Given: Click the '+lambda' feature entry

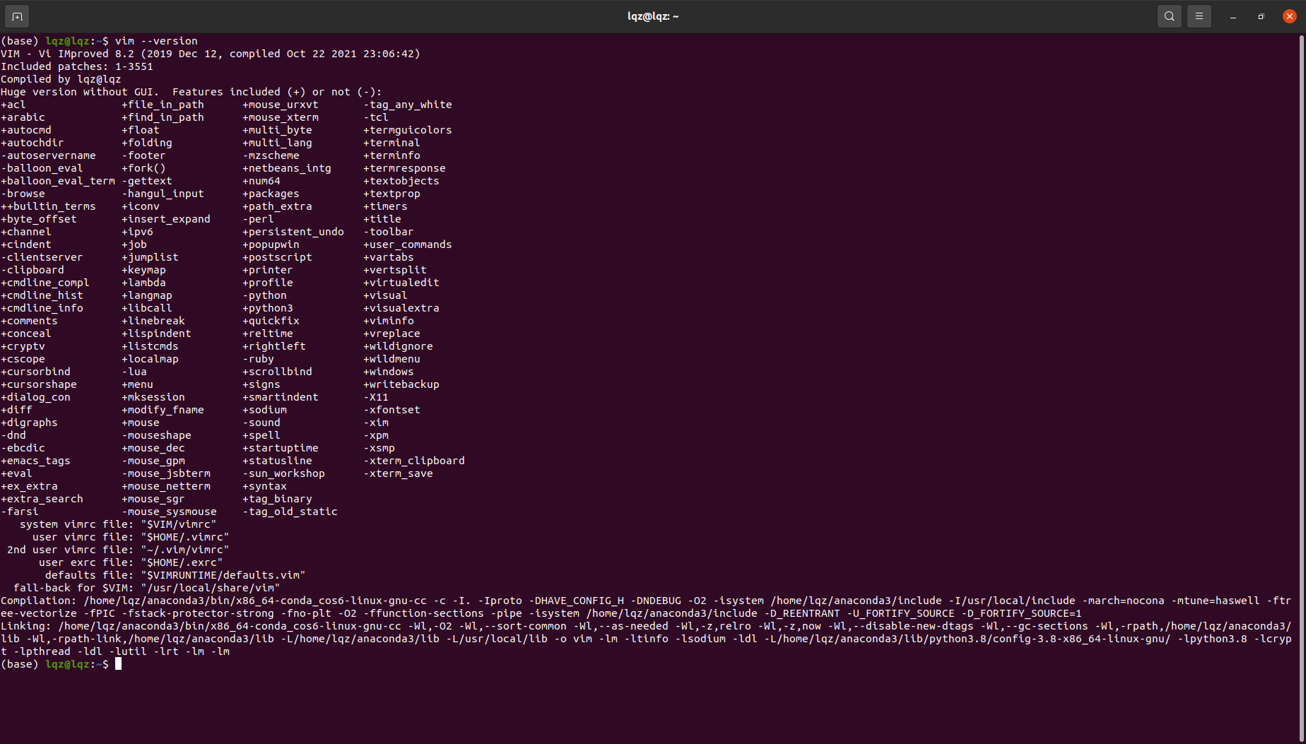Looking at the screenshot, I should 143,283.
